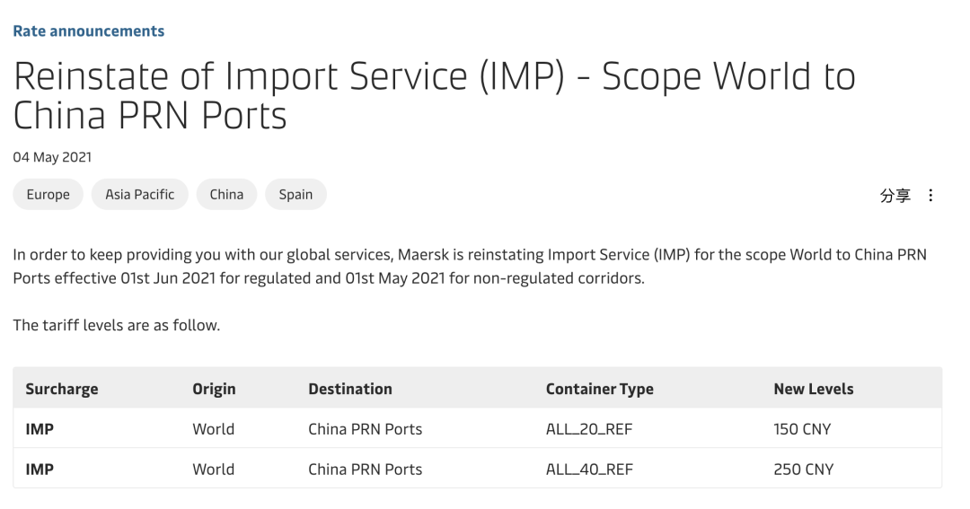The width and height of the screenshot is (970, 509).
Task: Open the Rate announcements category link
Action: [88, 31]
